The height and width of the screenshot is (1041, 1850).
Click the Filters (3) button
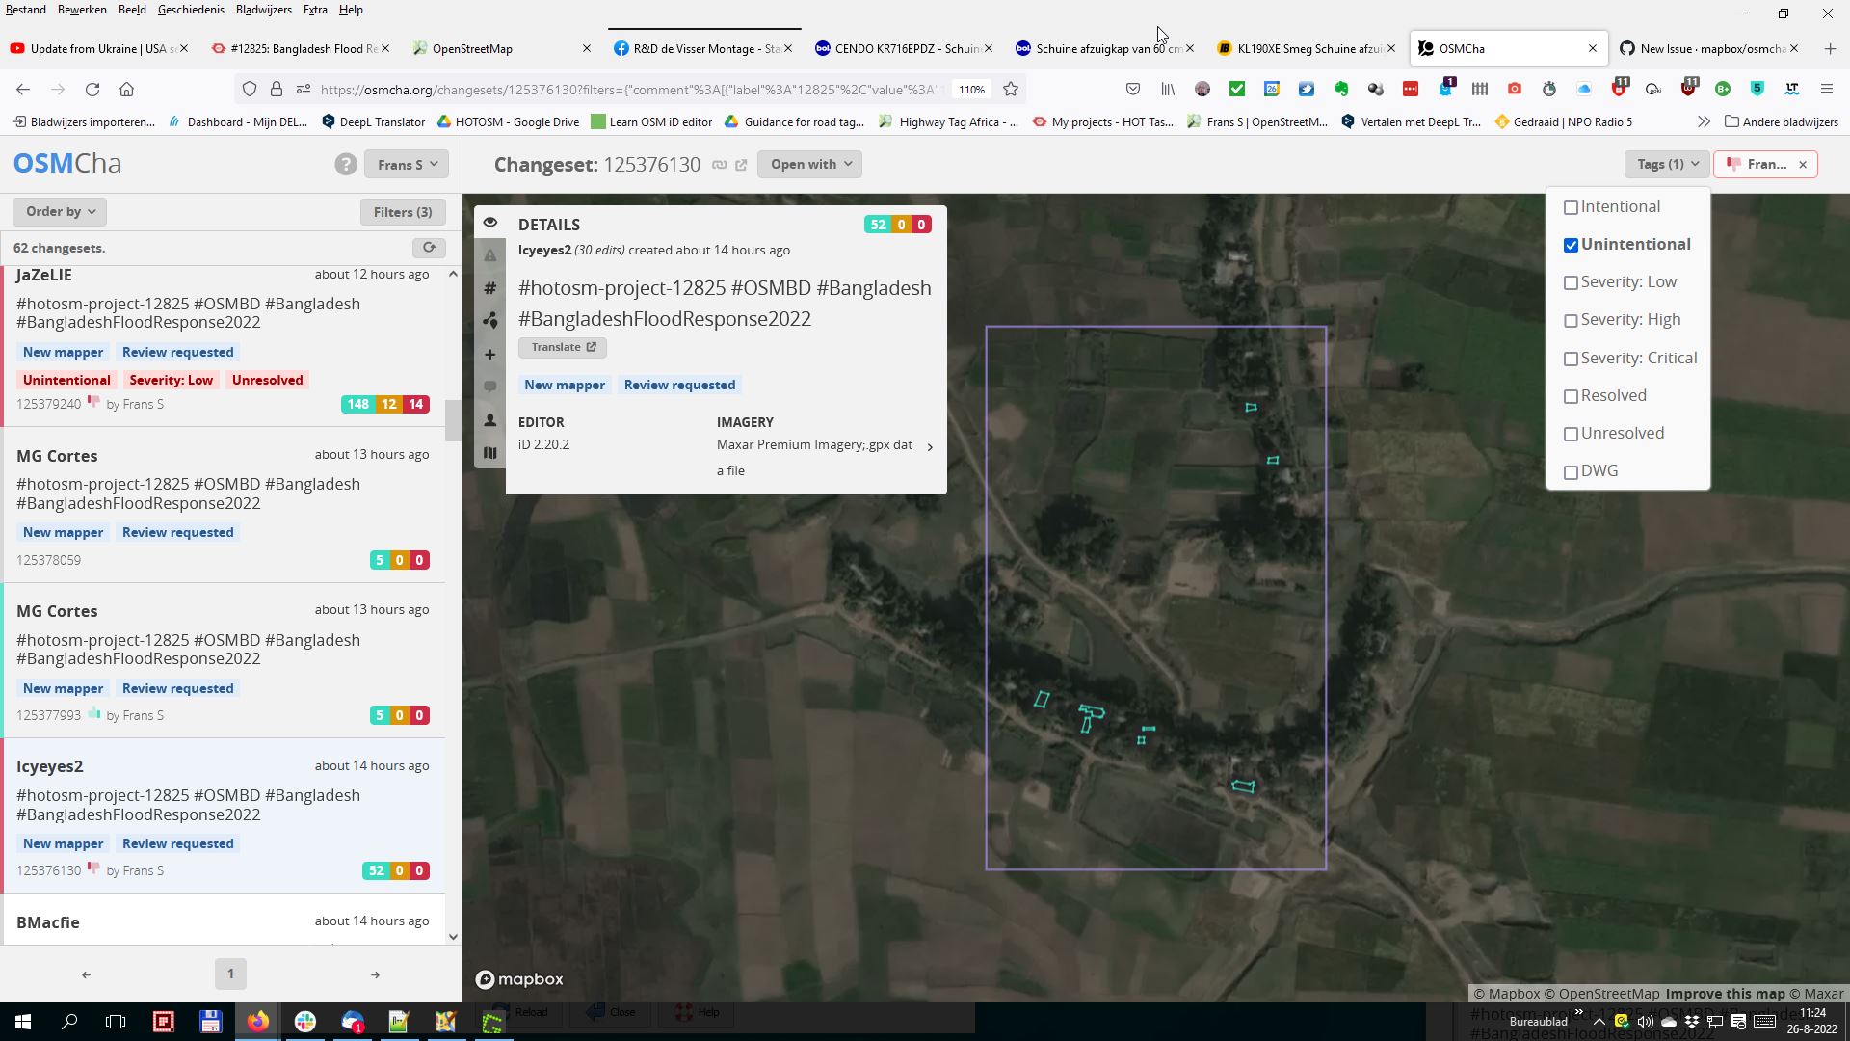403,212
